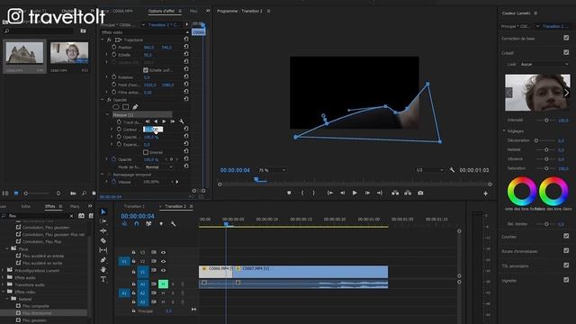
Task: Collapse the Trajectoire effect section
Action: click(x=103, y=40)
